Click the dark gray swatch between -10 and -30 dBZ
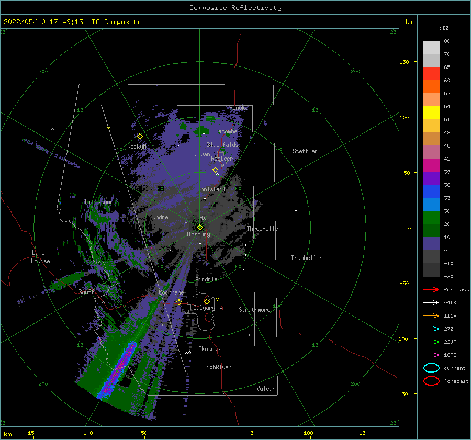The width and height of the screenshot is (471, 440). [431, 270]
